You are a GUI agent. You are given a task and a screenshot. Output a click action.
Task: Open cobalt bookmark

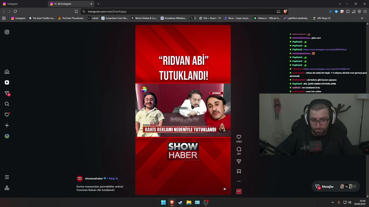[93, 18]
